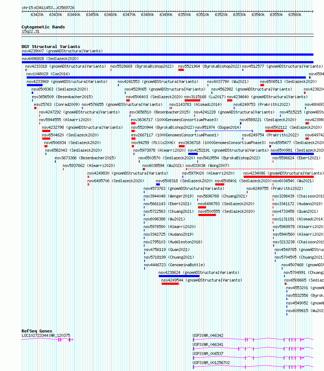This screenshot has height=371, width=324.
Task: Click the blue line of nsv951974 (Dogan2014)
Action: pos(224,131)
